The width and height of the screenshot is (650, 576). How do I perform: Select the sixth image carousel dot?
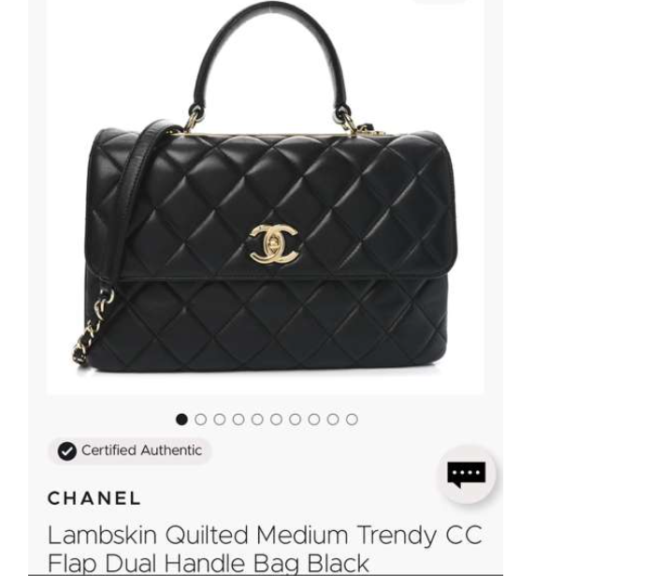point(276,420)
